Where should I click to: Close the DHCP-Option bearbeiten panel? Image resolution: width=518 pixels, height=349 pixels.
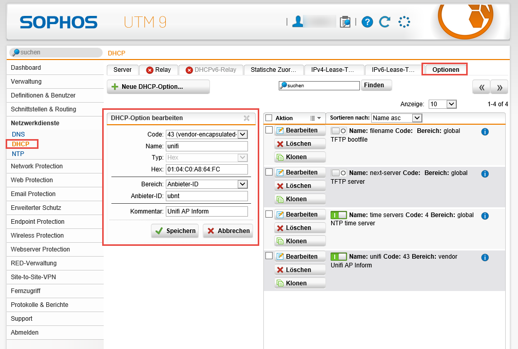point(246,118)
